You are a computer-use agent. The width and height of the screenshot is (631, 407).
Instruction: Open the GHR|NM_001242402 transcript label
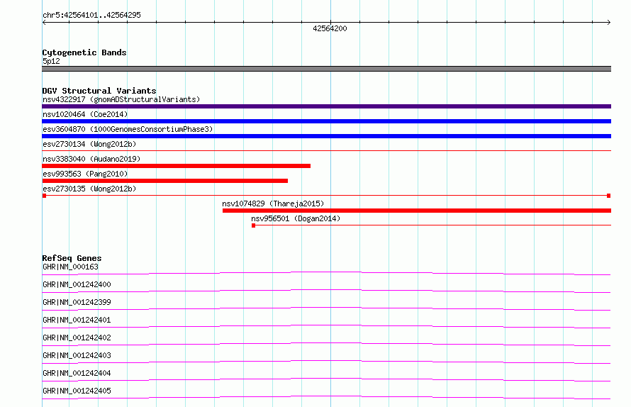pos(77,338)
